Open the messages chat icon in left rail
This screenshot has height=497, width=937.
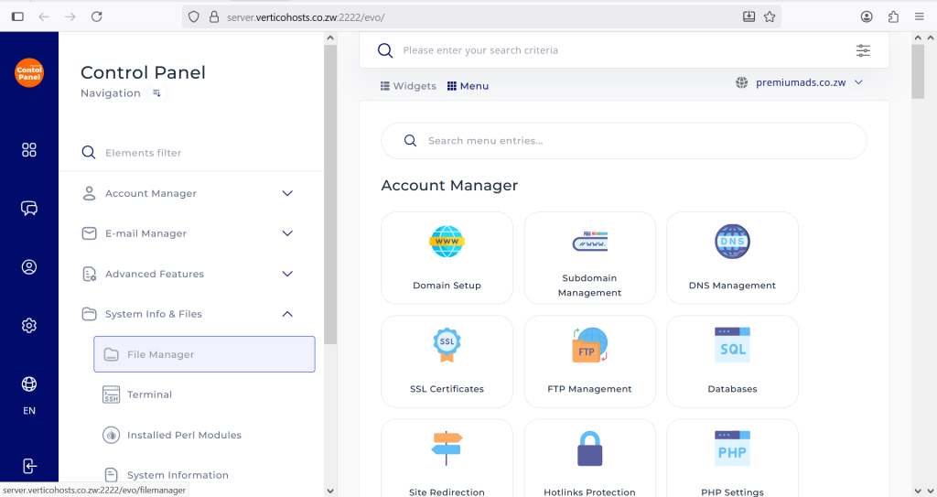point(29,209)
